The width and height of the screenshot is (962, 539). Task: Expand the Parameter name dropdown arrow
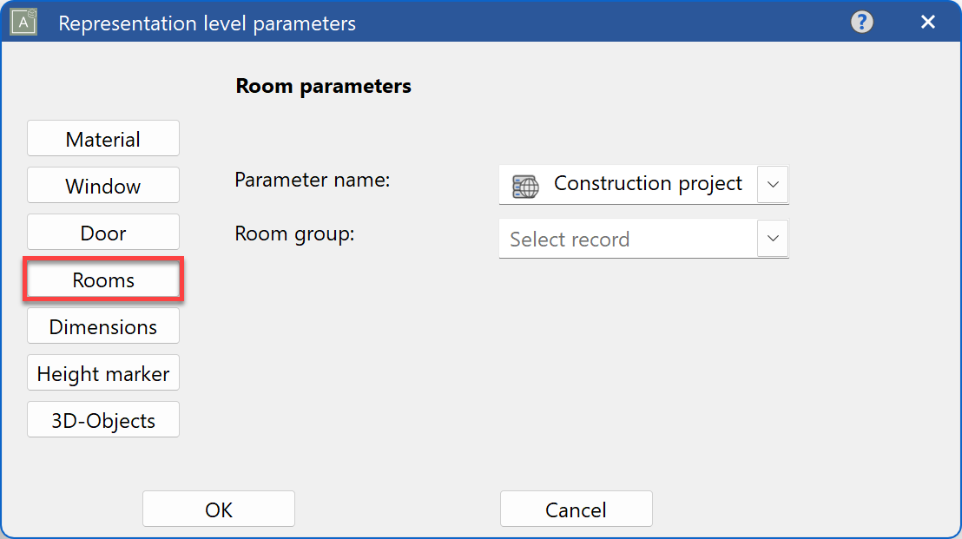click(x=772, y=185)
